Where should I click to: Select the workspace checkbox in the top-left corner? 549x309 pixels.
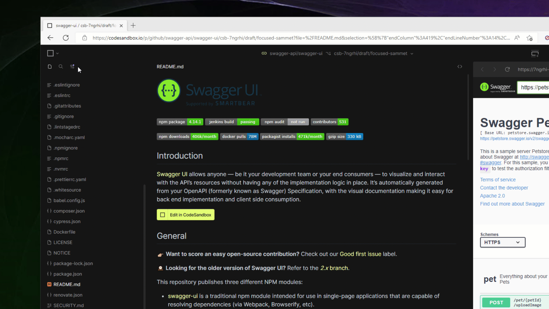[x=50, y=53]
